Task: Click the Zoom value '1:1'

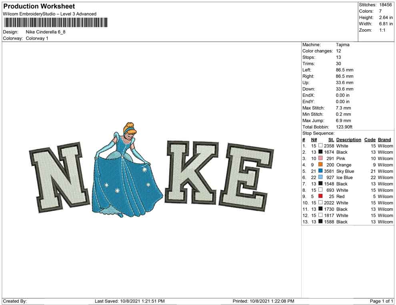Action: coord(382,30)
